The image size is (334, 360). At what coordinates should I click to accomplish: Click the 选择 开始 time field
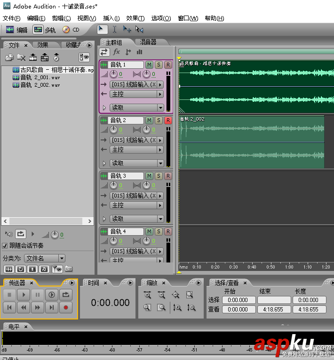[239, 300]
